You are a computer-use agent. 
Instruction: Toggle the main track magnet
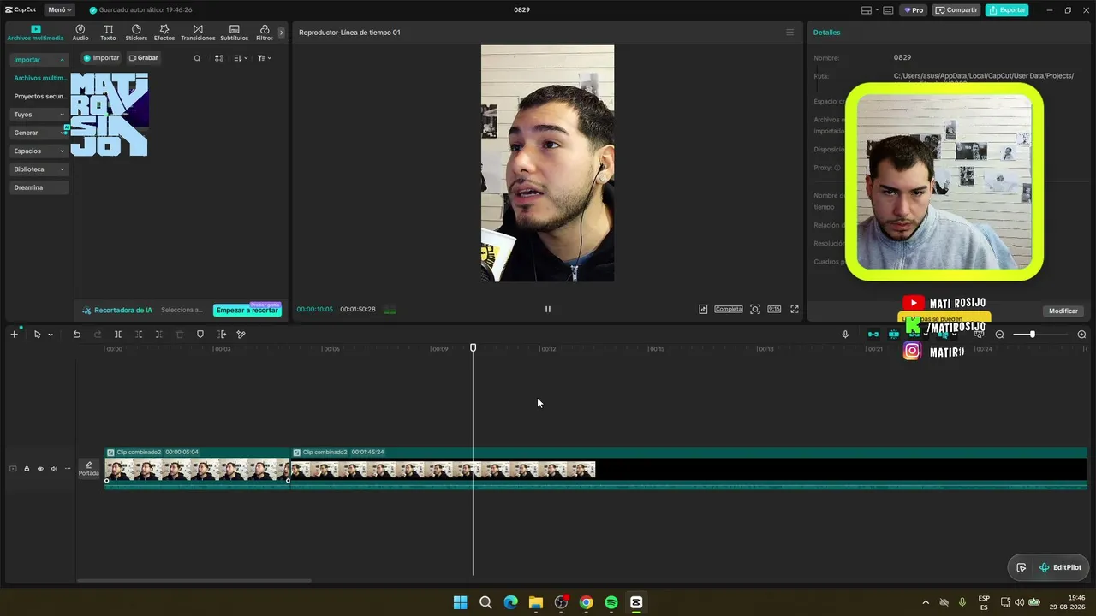coord(873,335)
